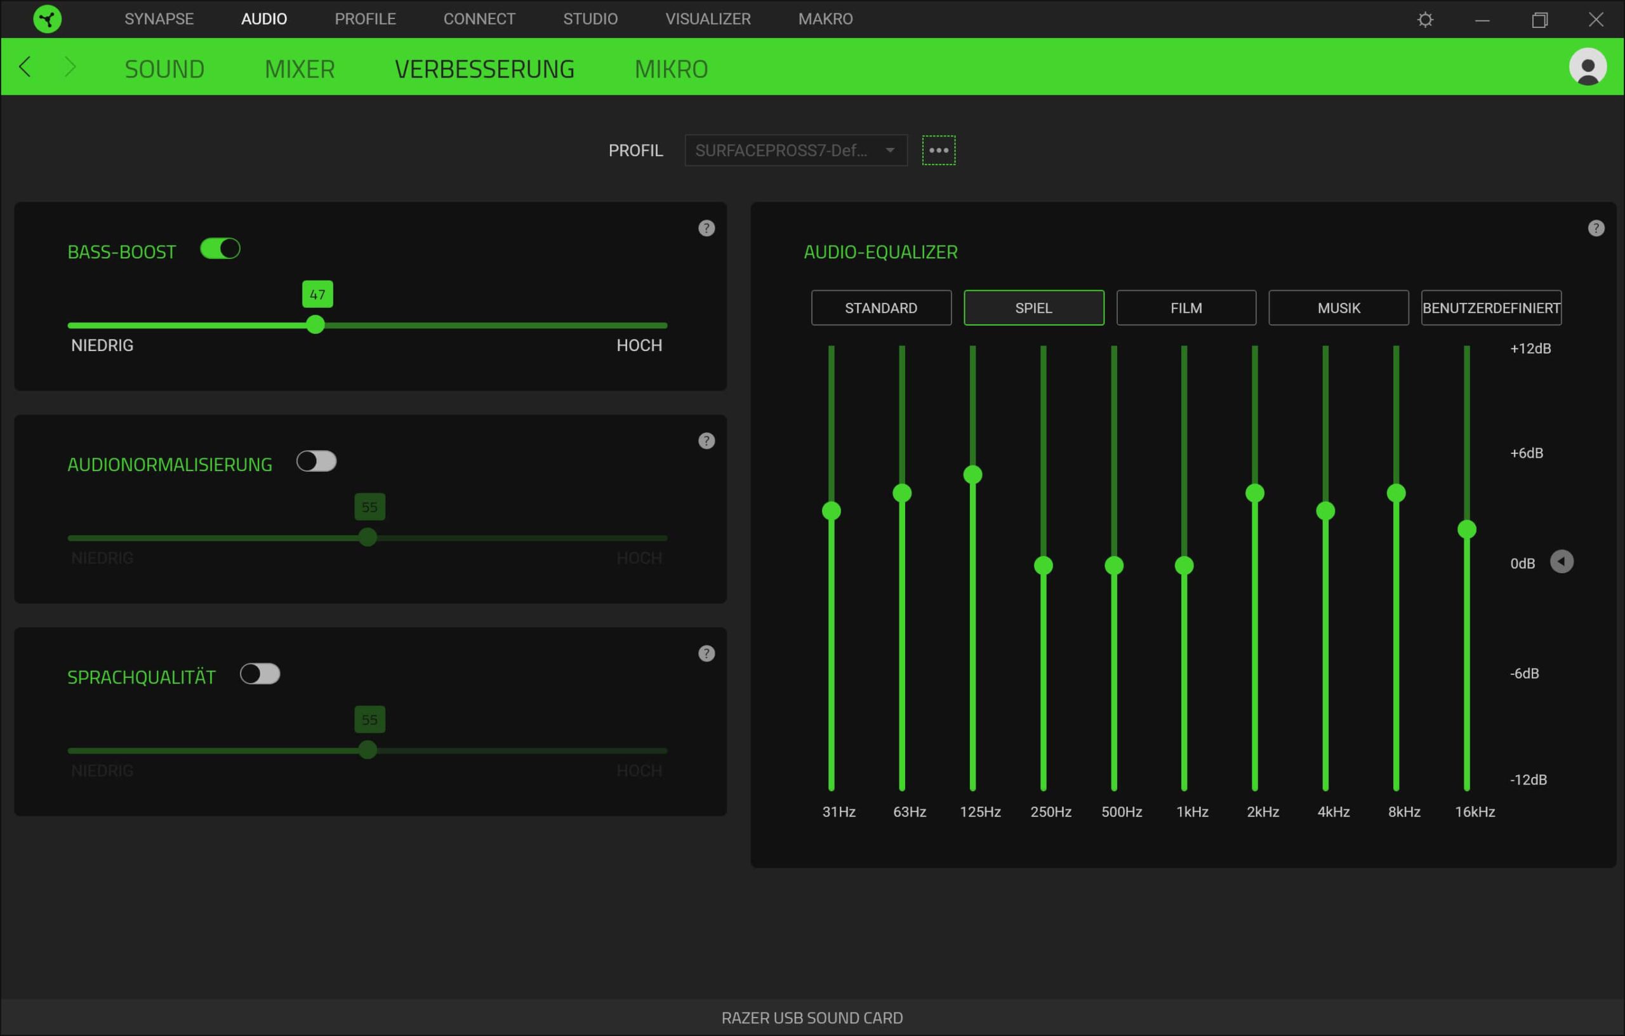This screenshot has height=1036, width=1625.
Task: Disable the Bass-Boost toggle
Action: coord(221,249)
